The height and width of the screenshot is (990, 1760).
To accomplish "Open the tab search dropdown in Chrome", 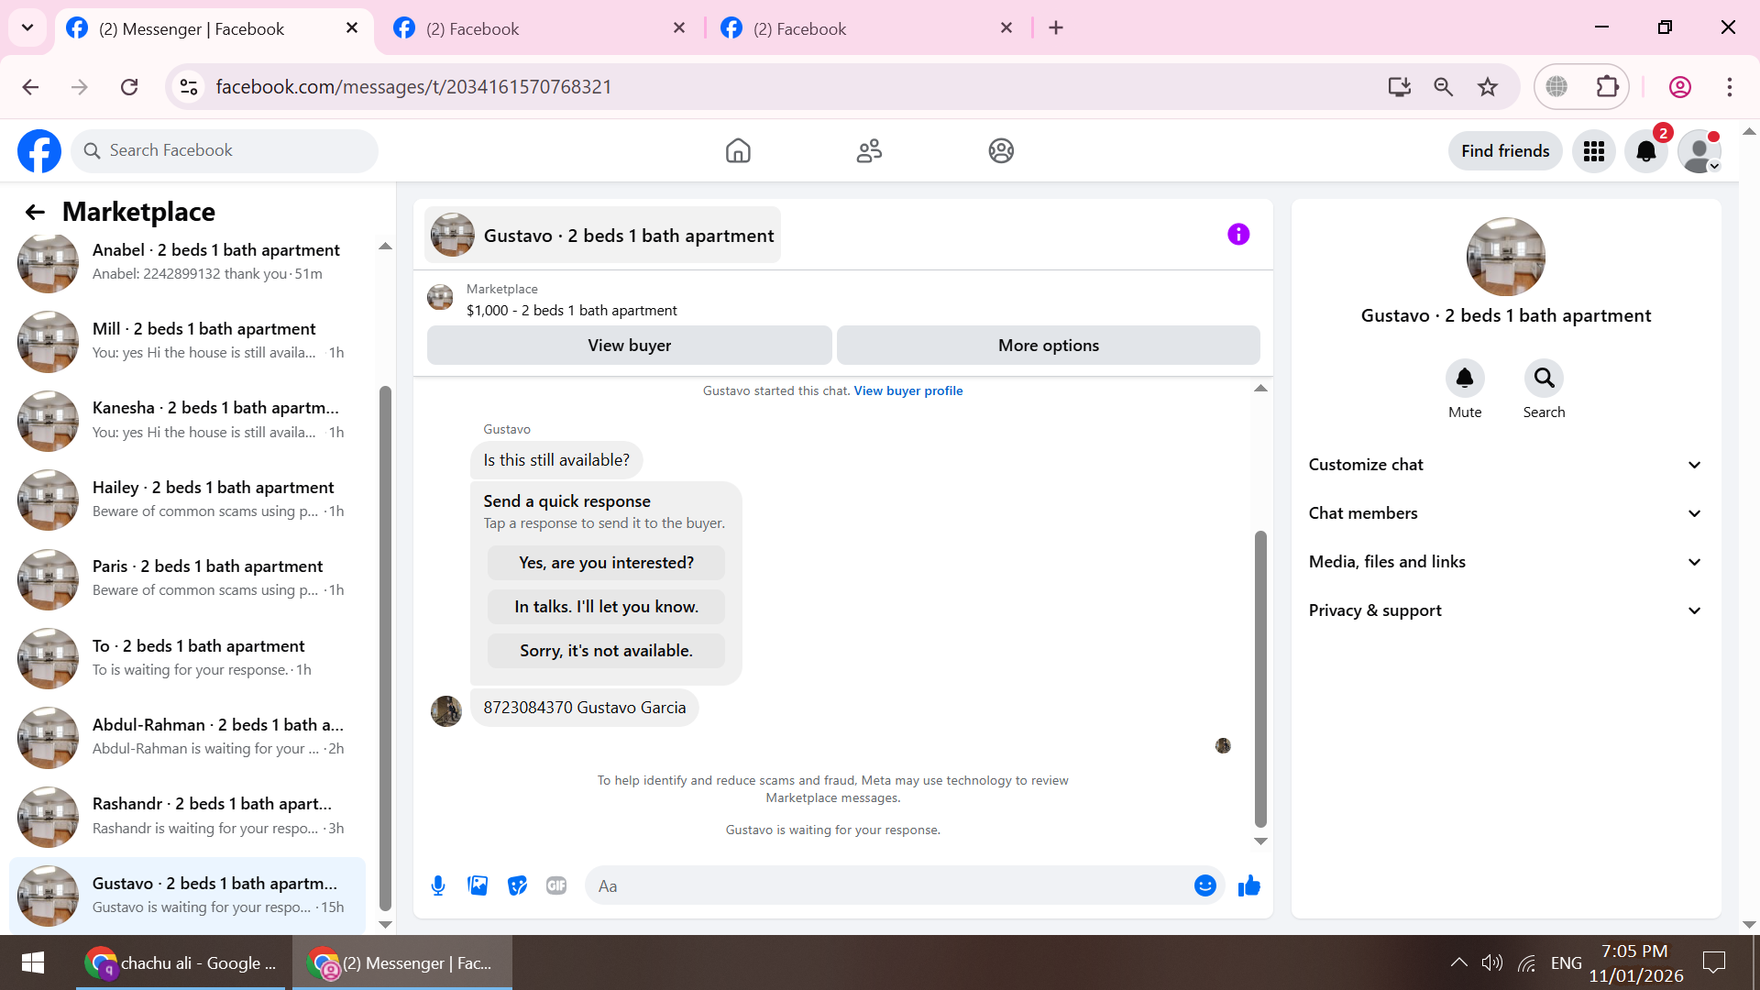I will 27,27.
